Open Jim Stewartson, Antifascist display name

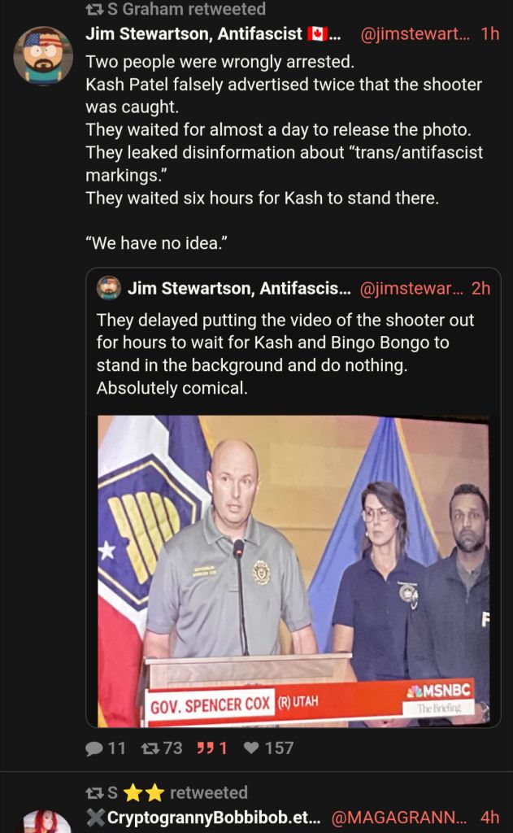tap(193, 34)
